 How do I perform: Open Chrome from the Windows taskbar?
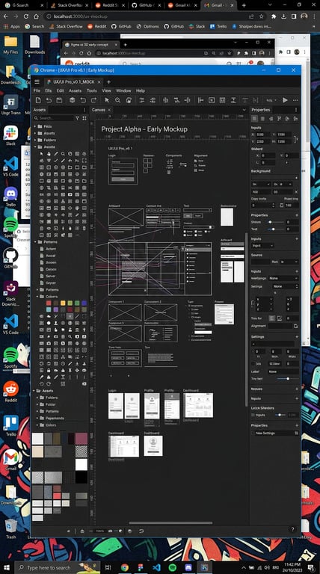coord(124,567)
